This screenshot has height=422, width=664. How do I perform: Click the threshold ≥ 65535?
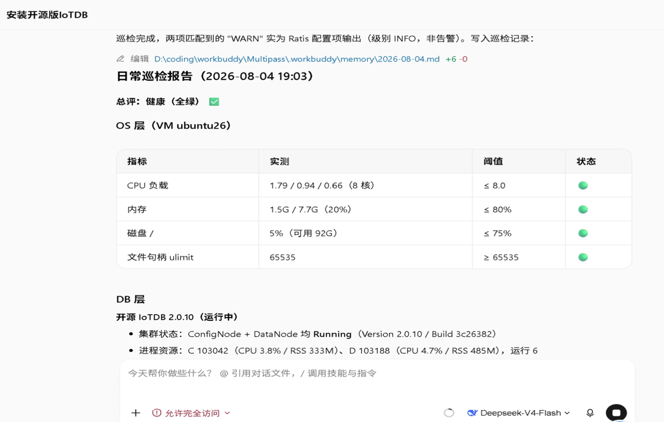tap(501, 257)
